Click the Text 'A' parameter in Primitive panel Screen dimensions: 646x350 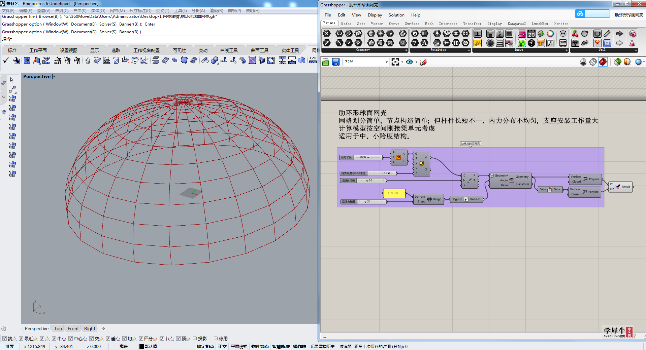coord(424,43)
